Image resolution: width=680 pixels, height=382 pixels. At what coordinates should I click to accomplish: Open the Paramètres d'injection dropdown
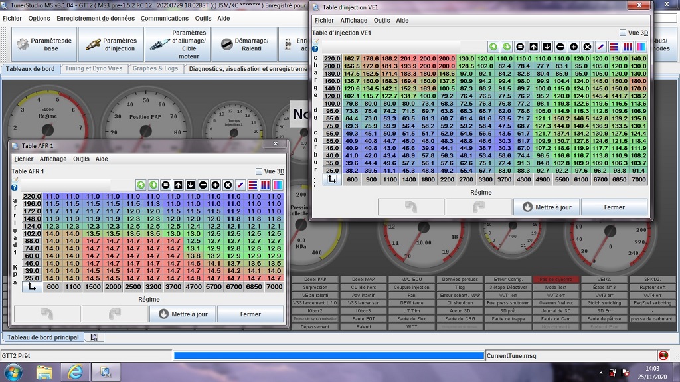(x=110, y=45)
